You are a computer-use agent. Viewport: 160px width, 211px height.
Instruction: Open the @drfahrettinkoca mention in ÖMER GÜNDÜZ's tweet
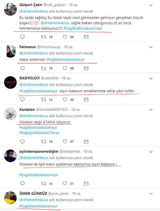tap(34, 200)
